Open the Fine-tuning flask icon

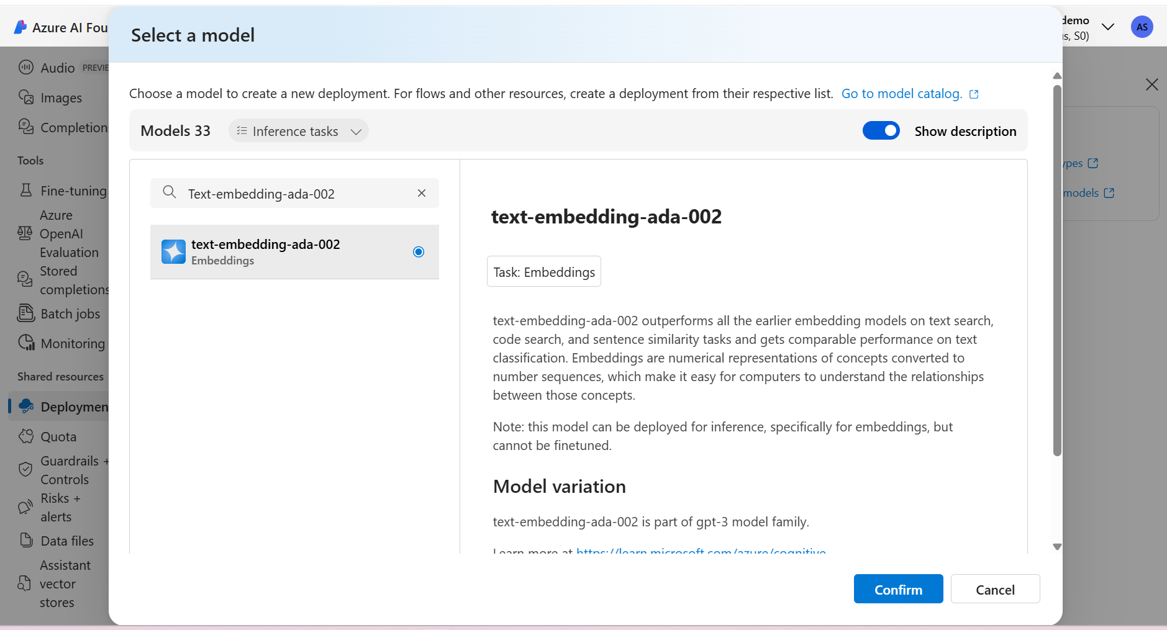[26, 190]
